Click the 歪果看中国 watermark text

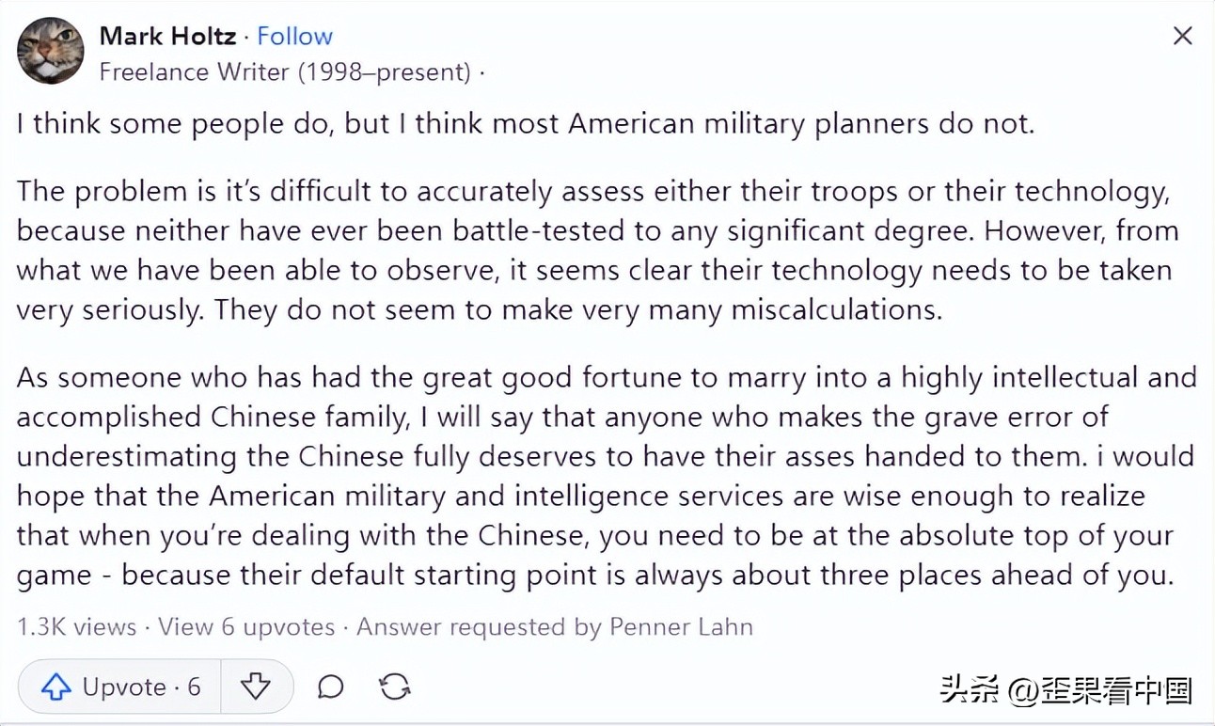(1114, 689)
